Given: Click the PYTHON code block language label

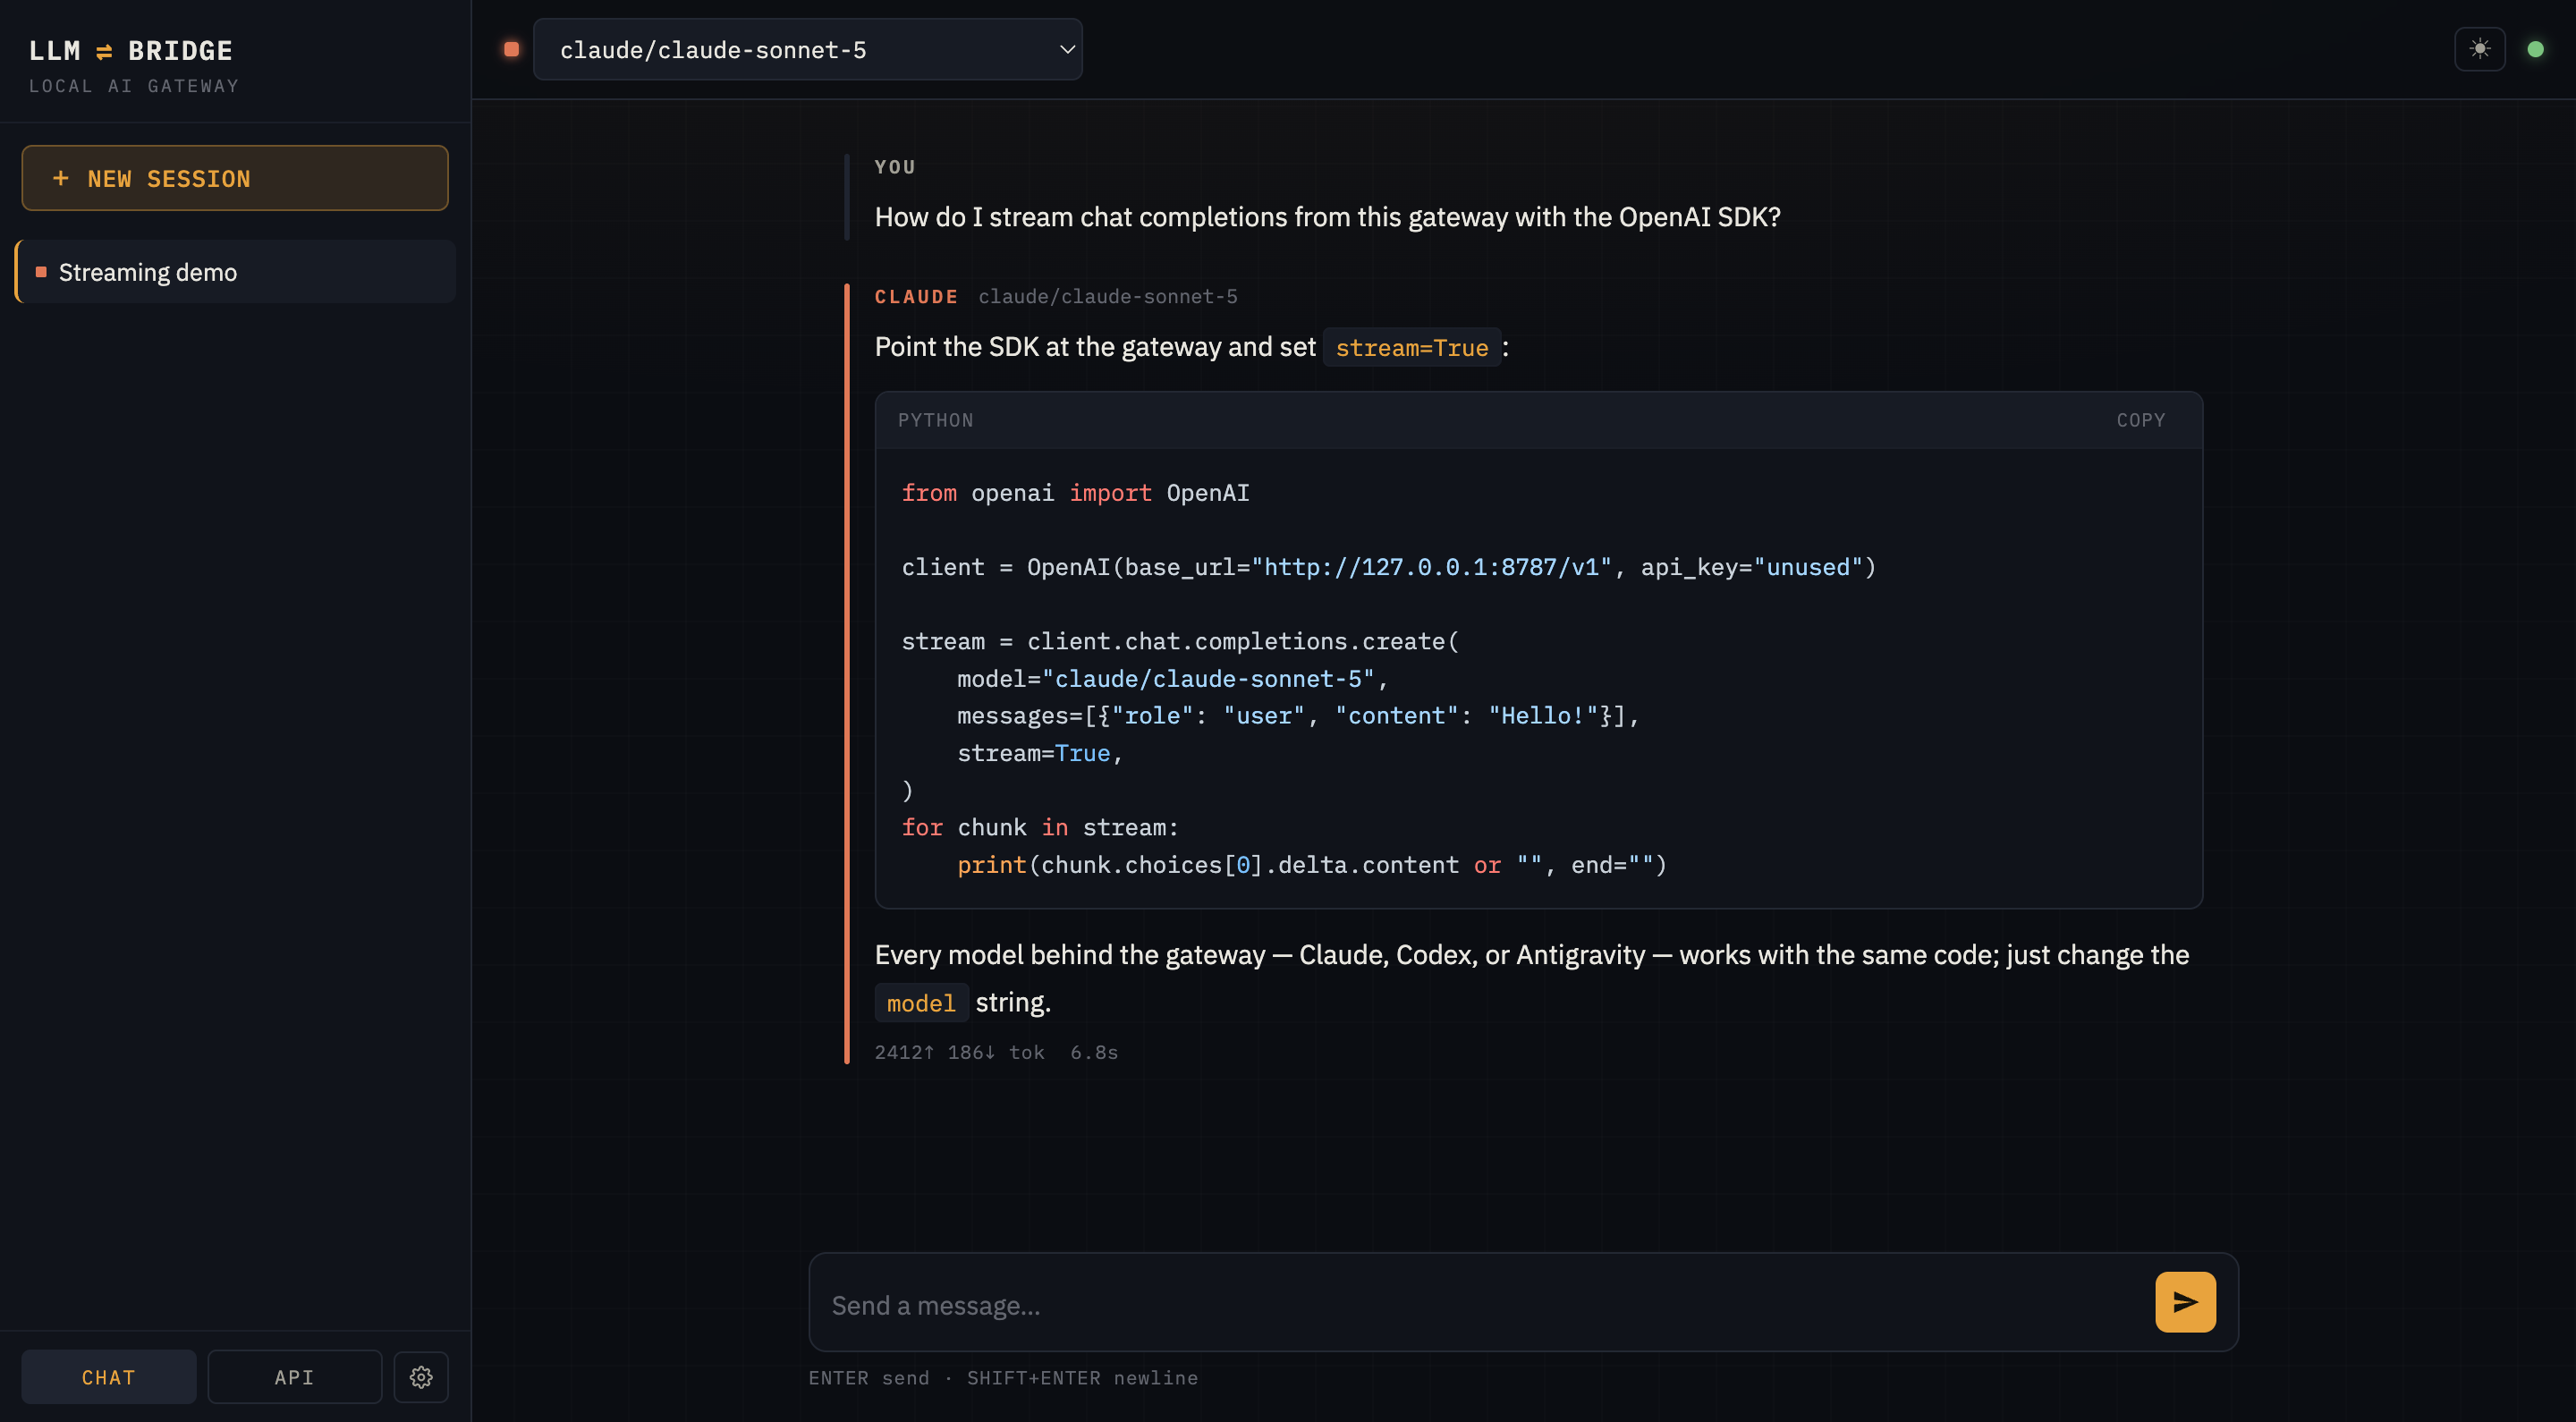Looking at the screenshot, I should pyautogui.click(x=935, y=420).
